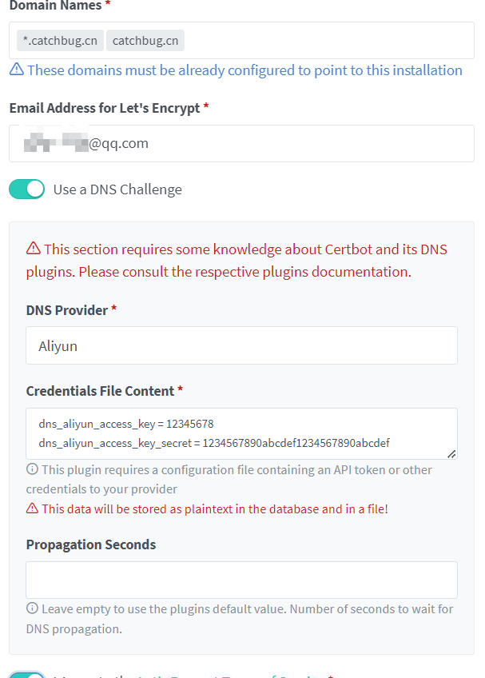Click the Email Address for Let's Encrypt field
The height and width of the screenshot is (678, 485).
click(x=241, y=144)
